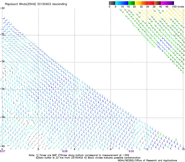The image size is (185, 162).
Task: Click the chart title 'Rapidscat Winds(25KM) 20150403 descending'
Action: 36,4
